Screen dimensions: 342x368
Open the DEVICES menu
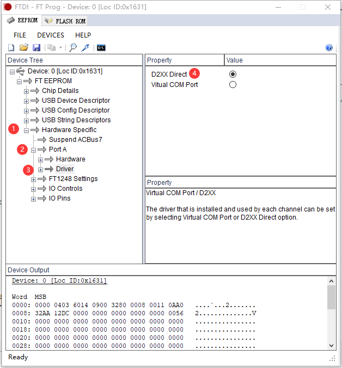51,35
